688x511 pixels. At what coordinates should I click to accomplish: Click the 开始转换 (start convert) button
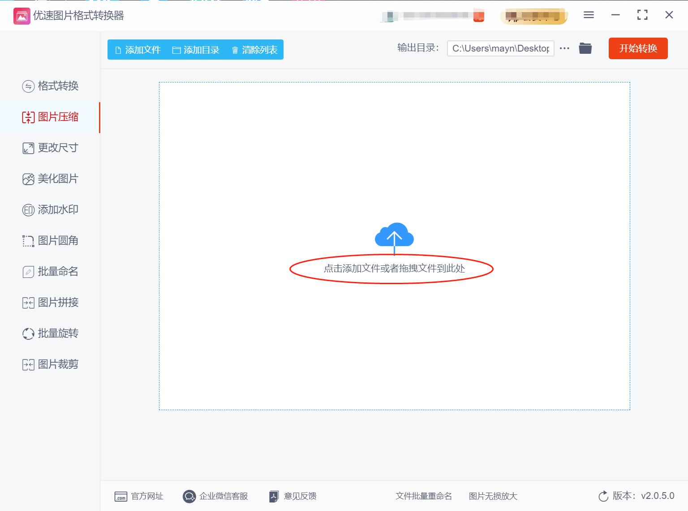[x=638, y=48]
